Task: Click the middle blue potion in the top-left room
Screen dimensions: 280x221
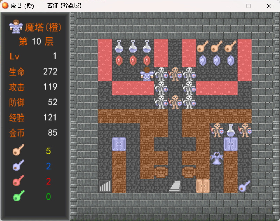Action: coord(133,46)
